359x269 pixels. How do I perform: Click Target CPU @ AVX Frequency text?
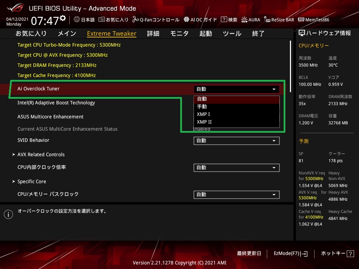62,55
